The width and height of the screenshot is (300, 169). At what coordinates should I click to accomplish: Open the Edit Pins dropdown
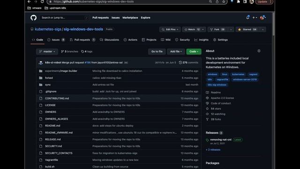[170, 30]
